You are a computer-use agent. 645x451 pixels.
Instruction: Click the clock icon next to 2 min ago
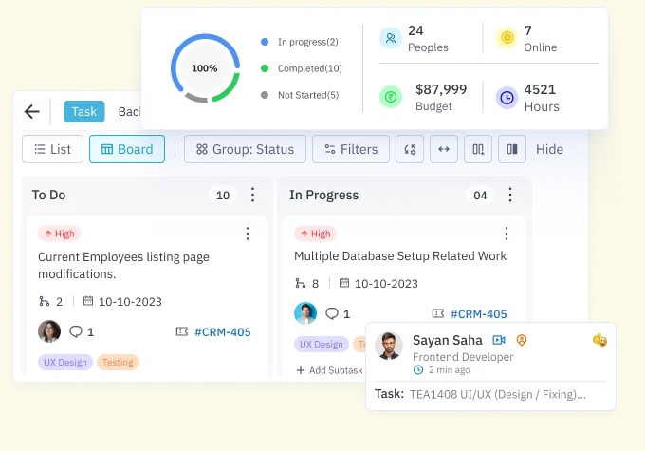(x=418, y=369)
